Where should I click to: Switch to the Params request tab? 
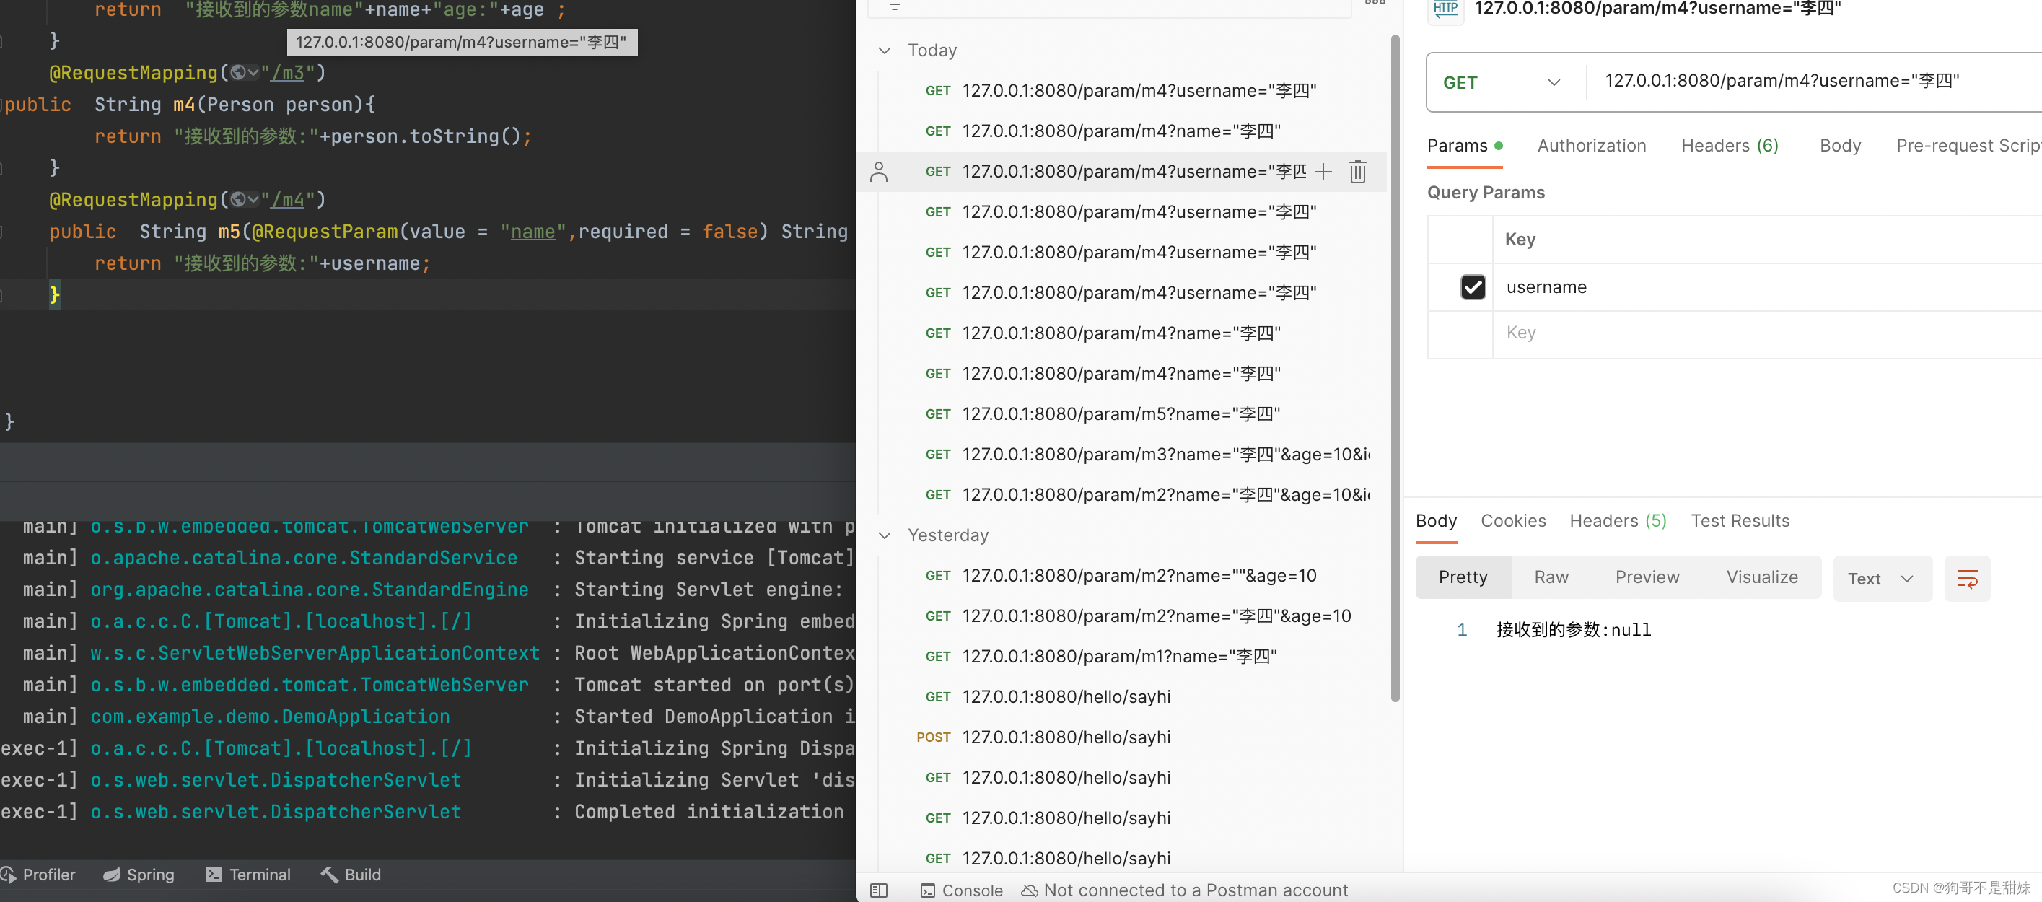point(1464,146)
